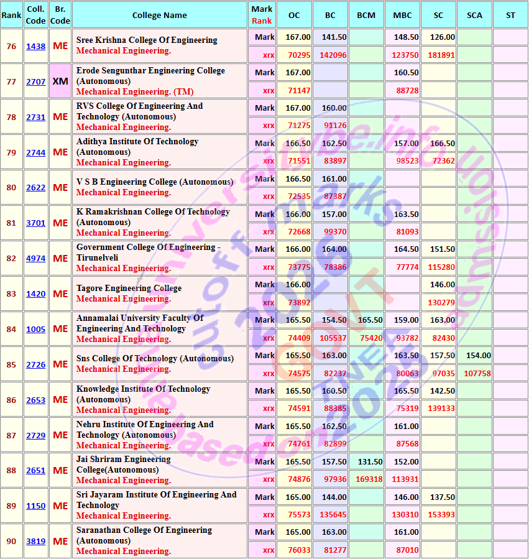Click OC rank value 76033
The height and width of the screenshot is (559, 529).
(x=299, y=550)
